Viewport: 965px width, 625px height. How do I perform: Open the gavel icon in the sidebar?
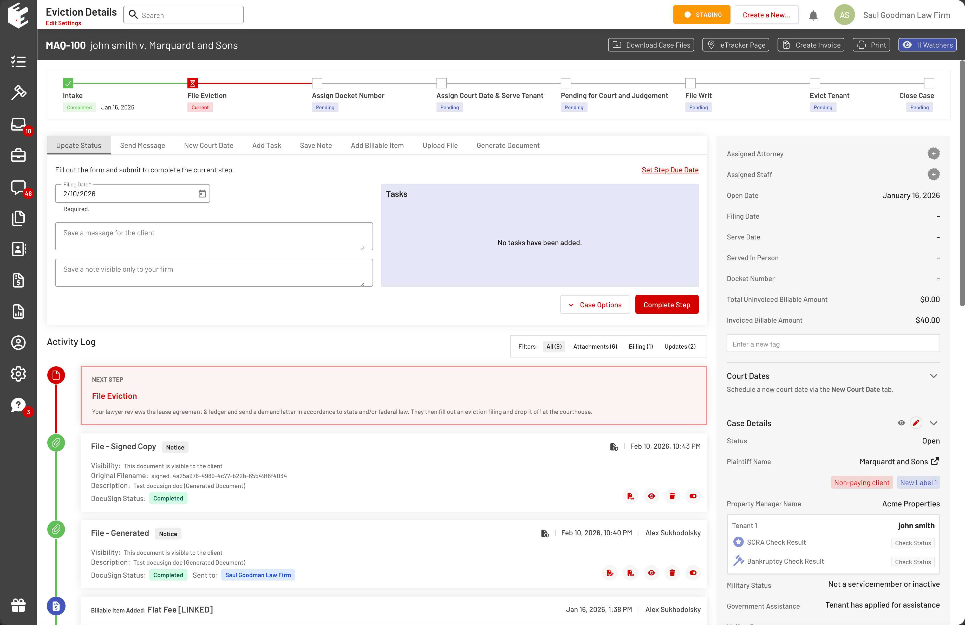[18, 93]
